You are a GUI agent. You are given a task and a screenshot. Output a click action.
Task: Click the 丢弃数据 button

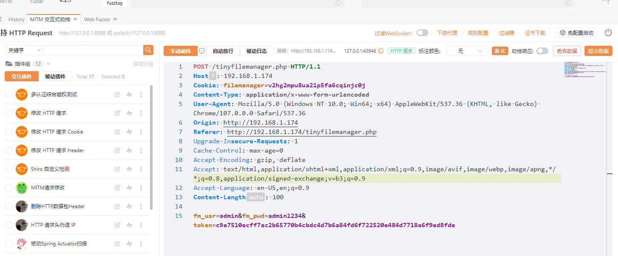pyautogui.click(x=567, y=51)
